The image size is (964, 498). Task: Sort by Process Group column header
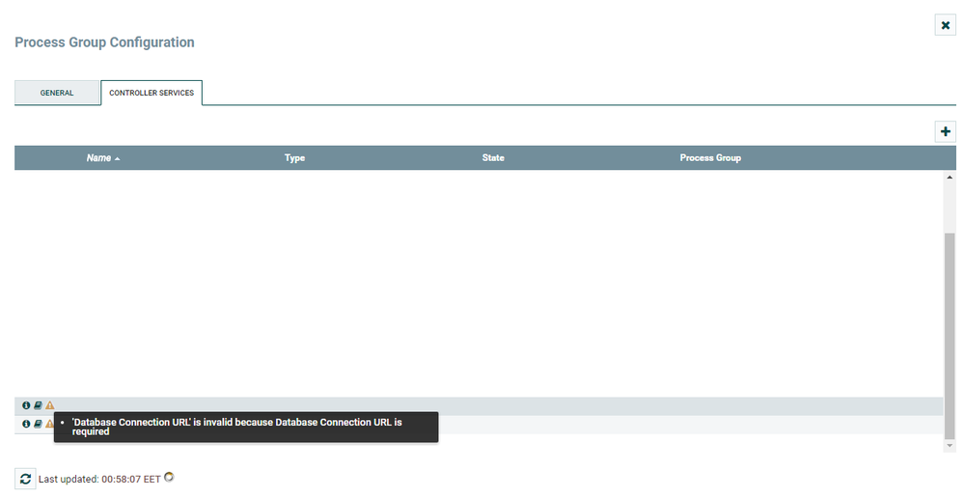(x=710, y=158)
